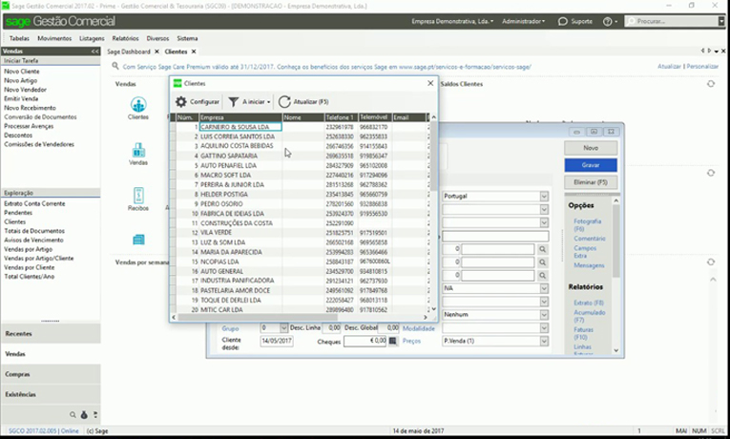Close the Clientes tab
Image resolution: width=730 pixels, height=439 pixels.
194,52
